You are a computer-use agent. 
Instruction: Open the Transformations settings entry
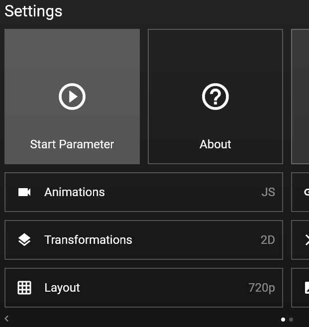pyautogui.click(x=144, y=240)
